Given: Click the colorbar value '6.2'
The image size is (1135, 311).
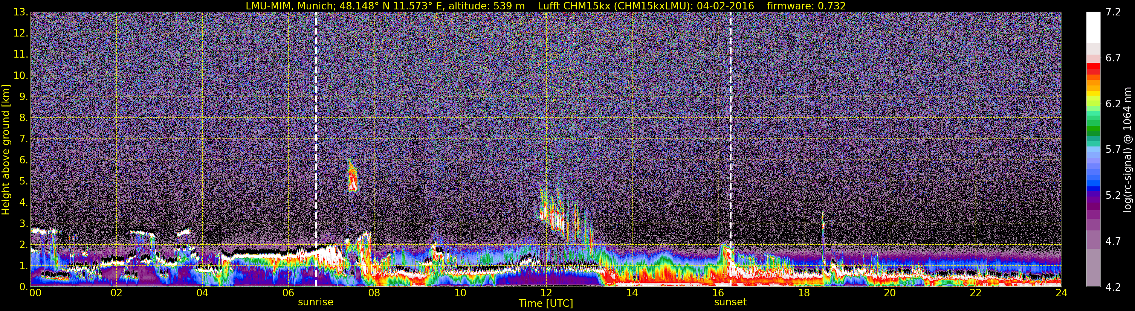Looking at the screenshot, I should click(x=1113, y=104).
